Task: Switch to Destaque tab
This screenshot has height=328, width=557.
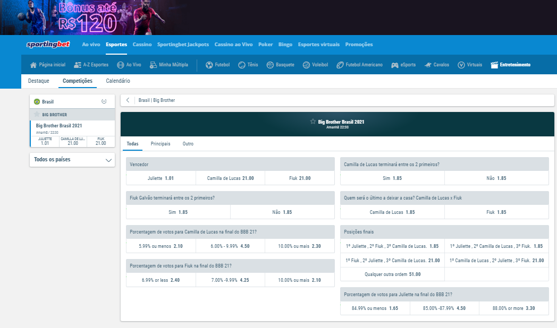Action: 39,81
